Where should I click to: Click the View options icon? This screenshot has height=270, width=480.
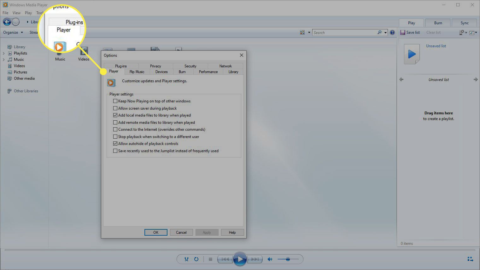[x=302, y=32]
